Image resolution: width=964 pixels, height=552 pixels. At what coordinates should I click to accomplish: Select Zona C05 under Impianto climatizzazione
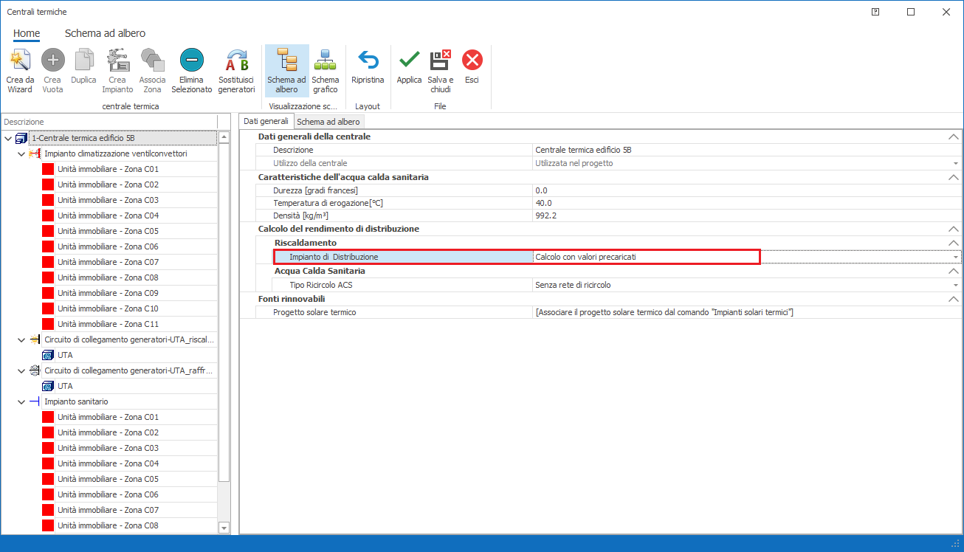[x=108, y=231]
